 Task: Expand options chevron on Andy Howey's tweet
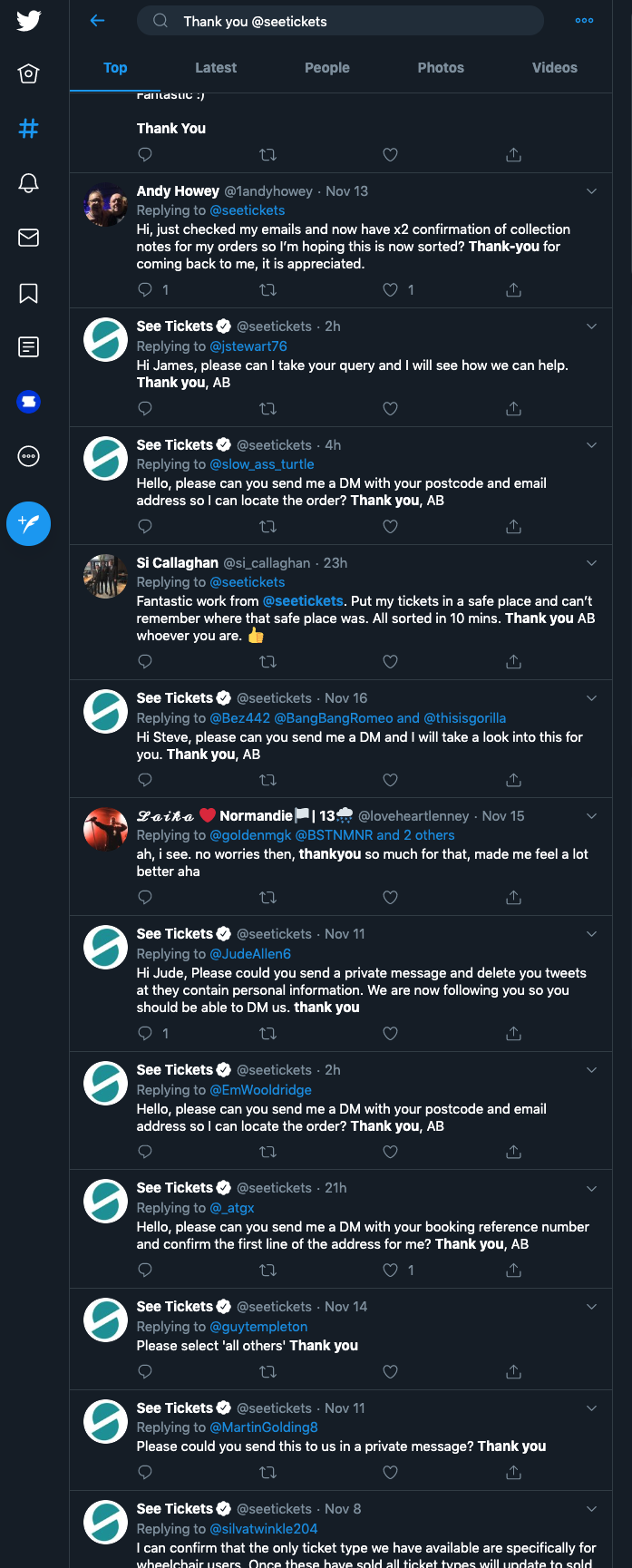(591, 191)
